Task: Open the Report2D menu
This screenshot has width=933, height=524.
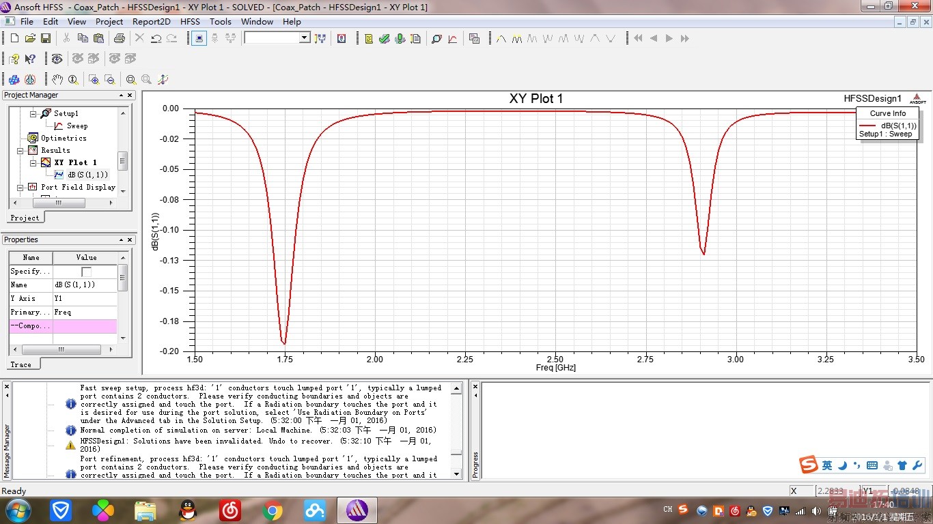Action: tap(151, 22)
